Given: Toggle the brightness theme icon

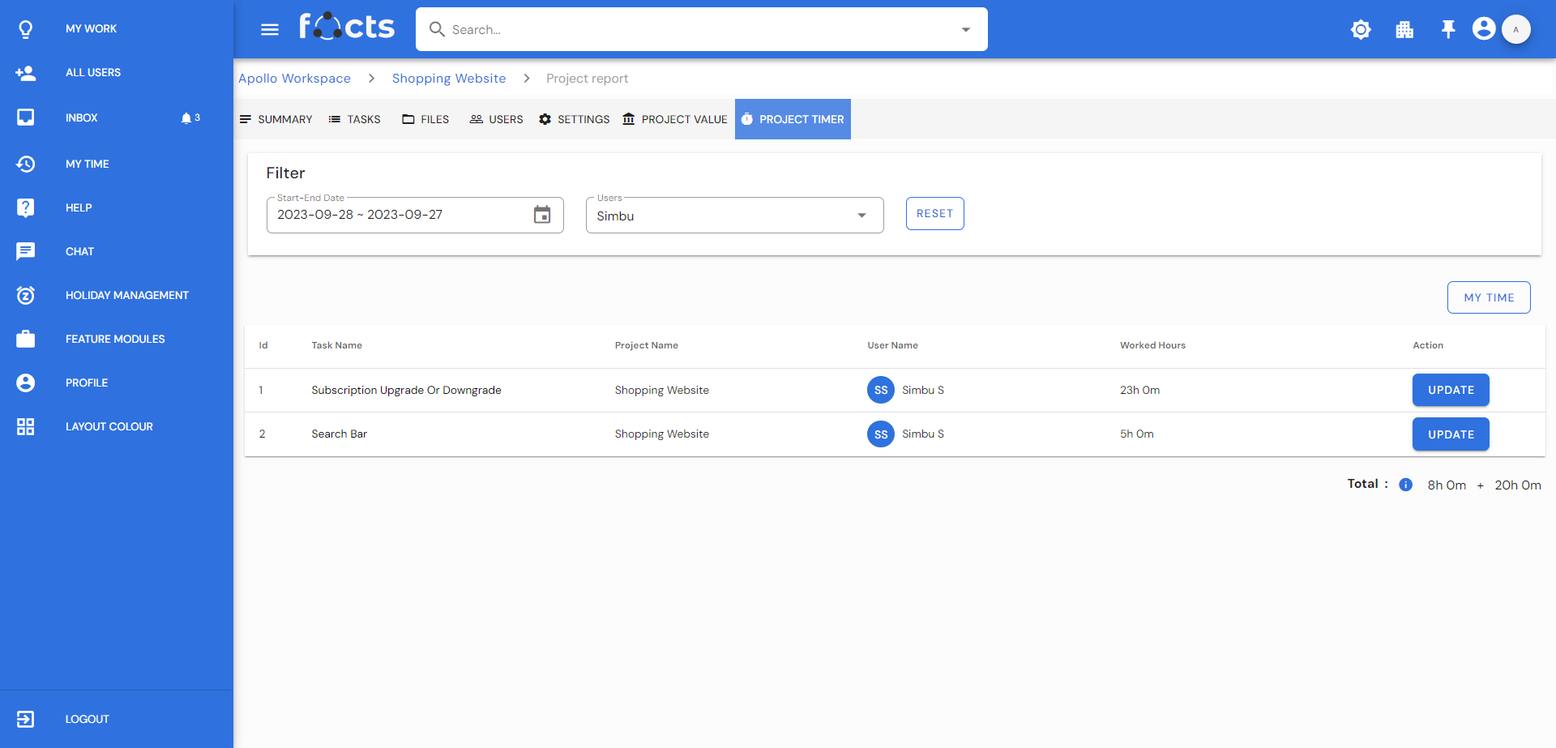Looking at the screenshot, I should (x=1361, y=30).
